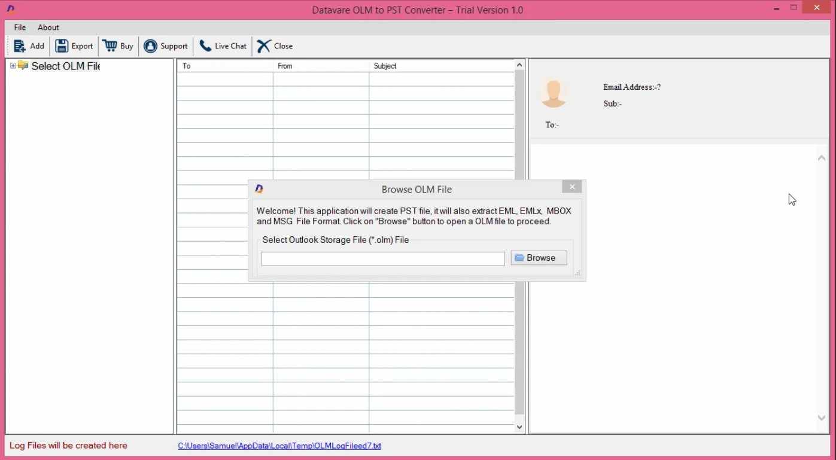The width and height of the screenshot is (836, 460).
Task: Maximize the Datavare converter window
Action: coord(794,7)
